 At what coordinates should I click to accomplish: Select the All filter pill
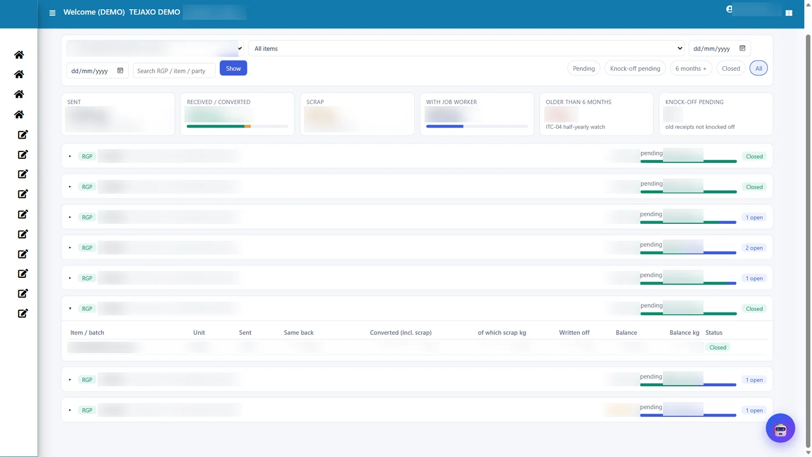(x=759, y=68)
